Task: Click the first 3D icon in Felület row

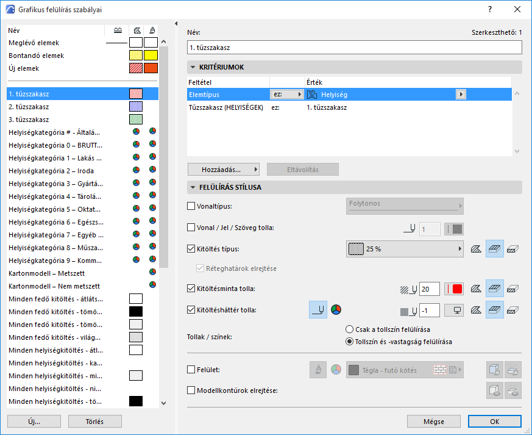Action: pyautogui.click(x=495, y=370)
